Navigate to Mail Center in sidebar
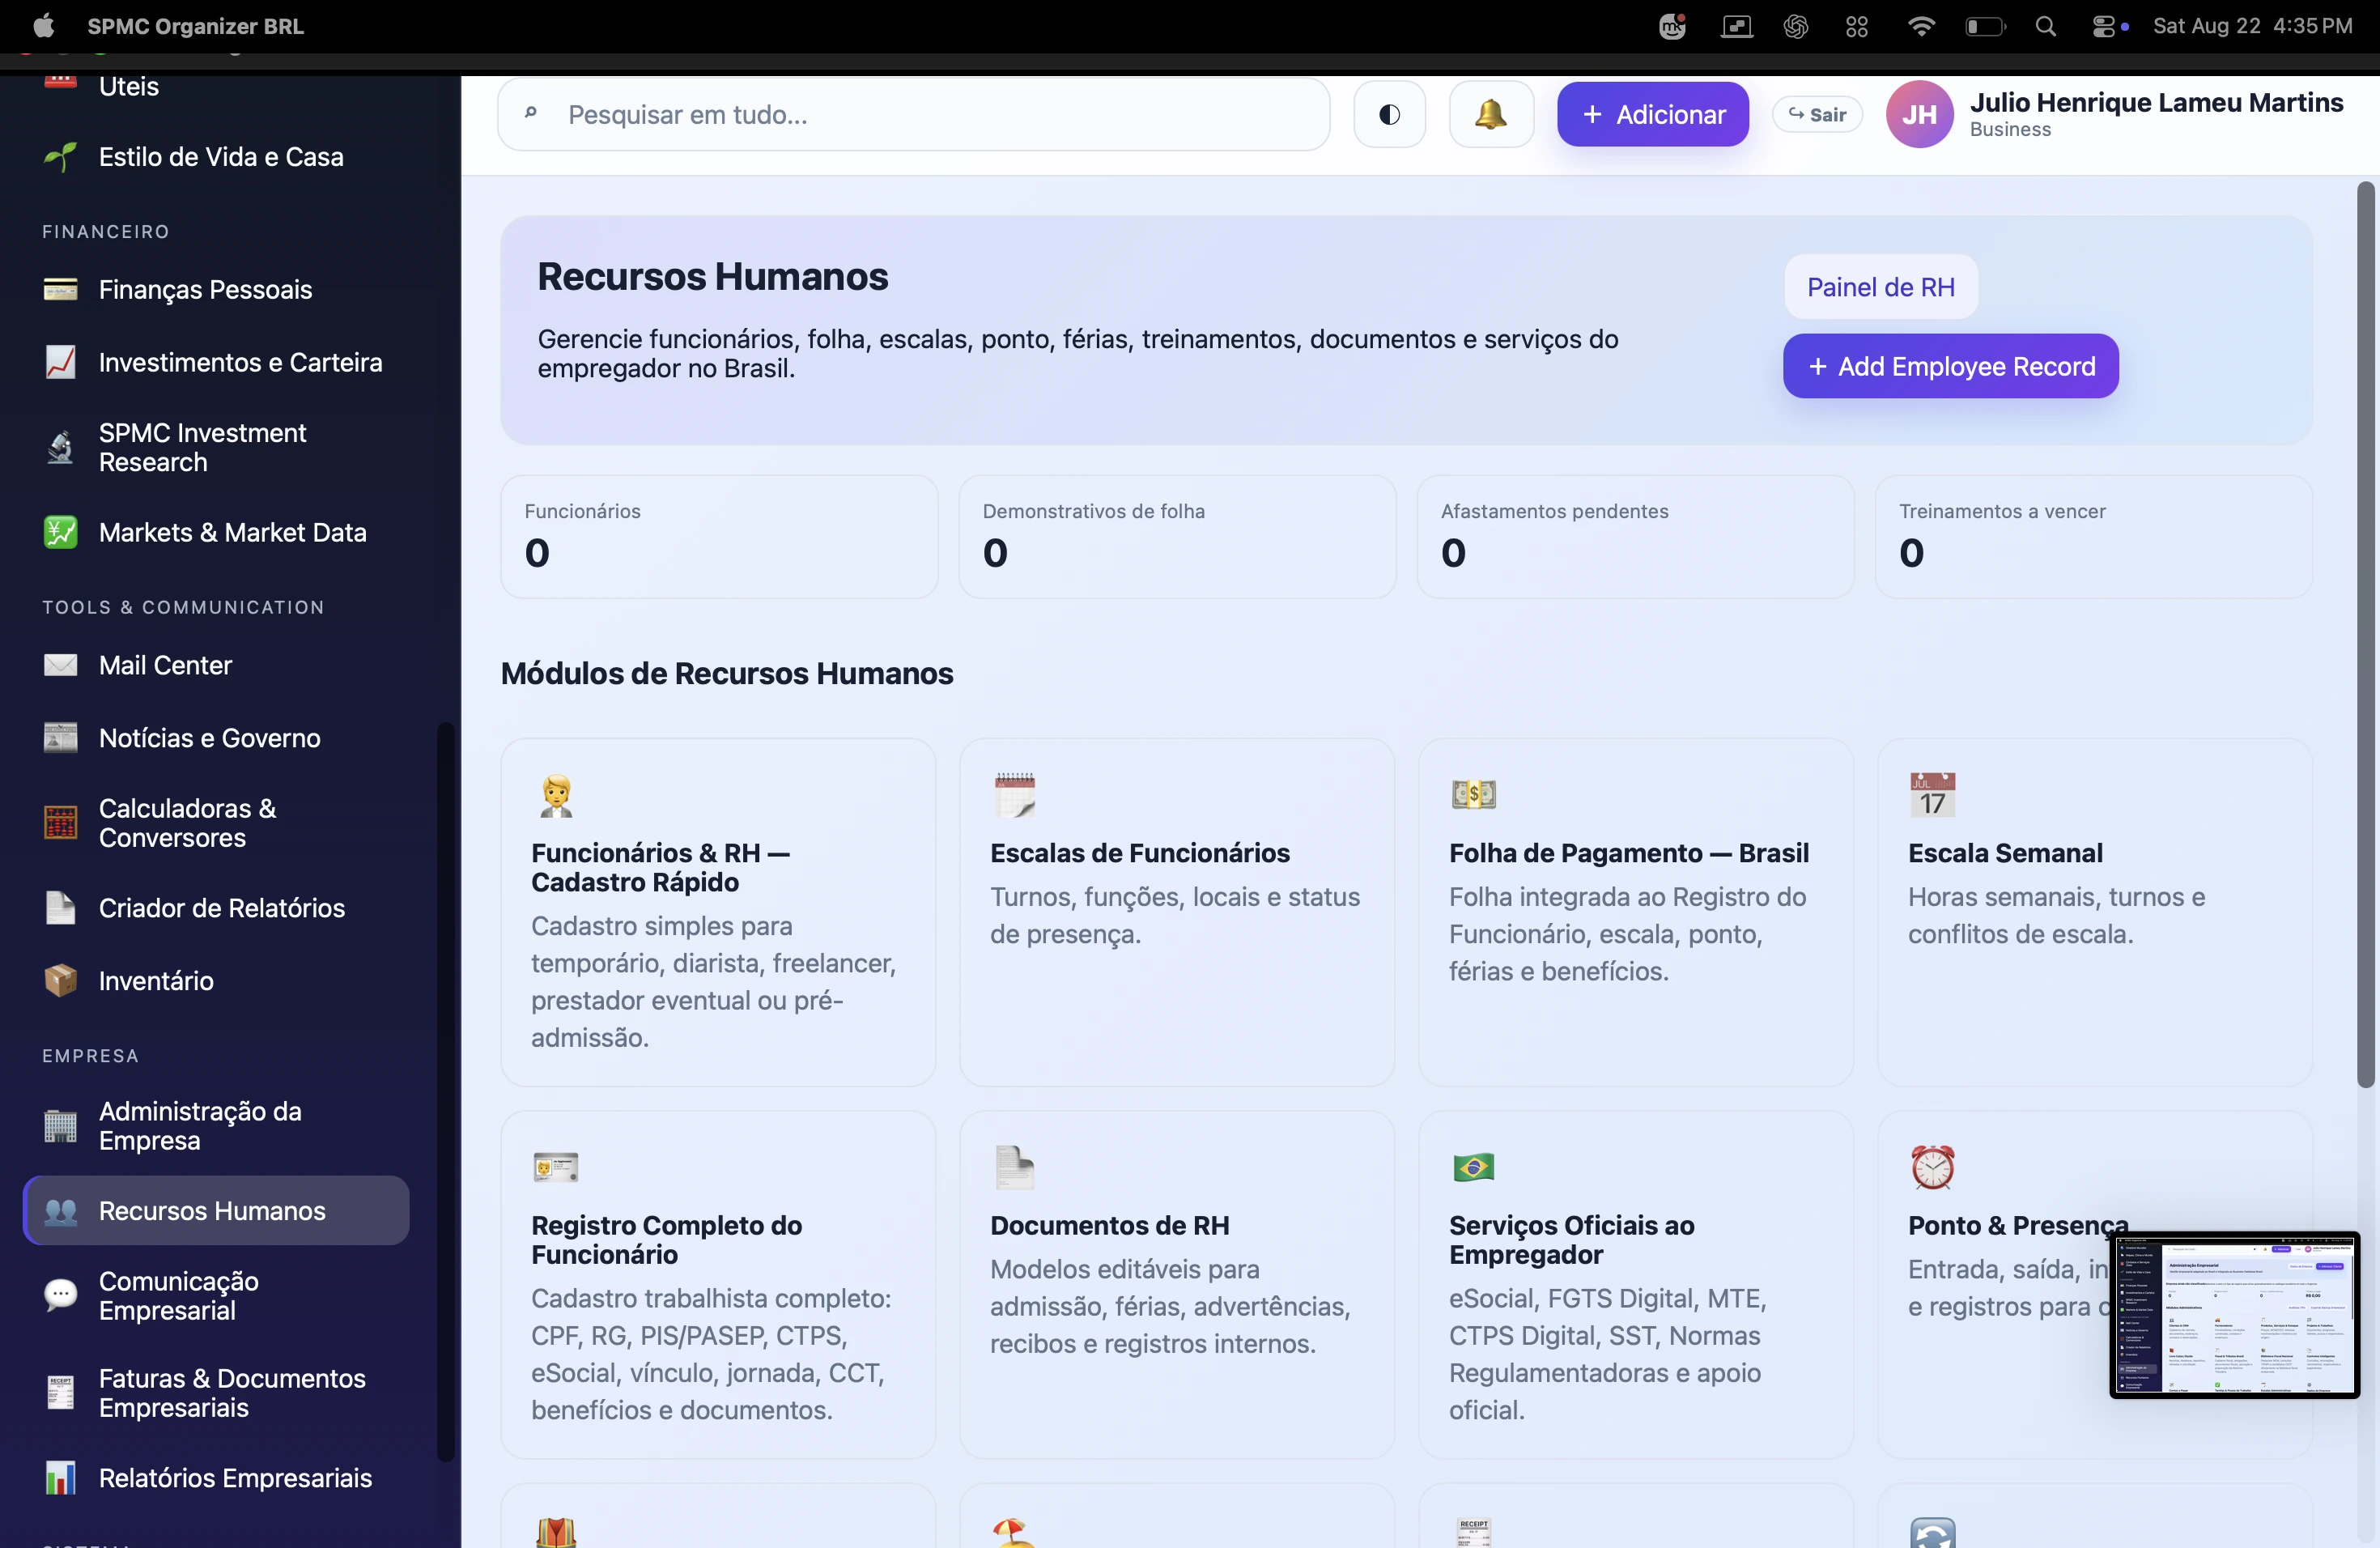The image size is (2380, 1548). 216,665
